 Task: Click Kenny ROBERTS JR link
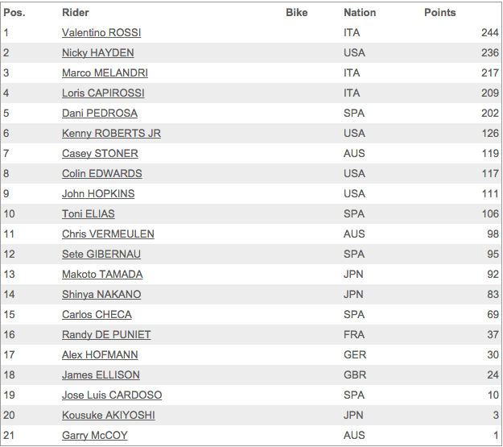pyautogui.click(x=111, y=133)
